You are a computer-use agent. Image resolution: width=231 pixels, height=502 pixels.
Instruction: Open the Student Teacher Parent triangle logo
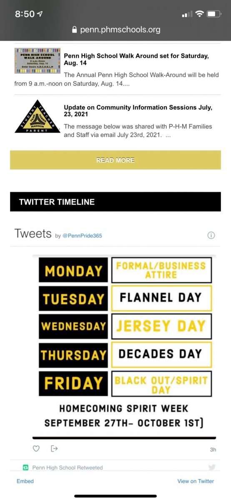tap(37, 117)
